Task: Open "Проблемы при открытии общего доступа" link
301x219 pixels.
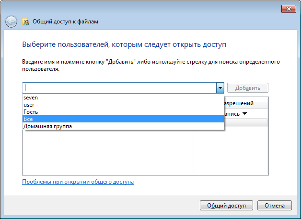Action: (78, 182)
